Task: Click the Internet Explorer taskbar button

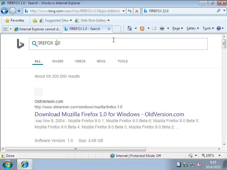Action: pyautogui.click(x=25, y=165)
